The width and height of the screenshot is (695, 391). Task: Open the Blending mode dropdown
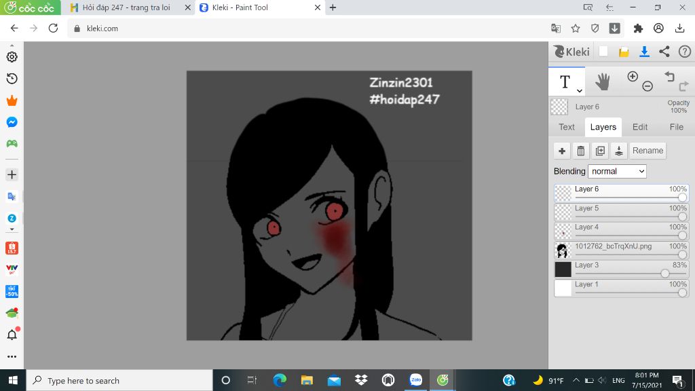coord(617,171)
